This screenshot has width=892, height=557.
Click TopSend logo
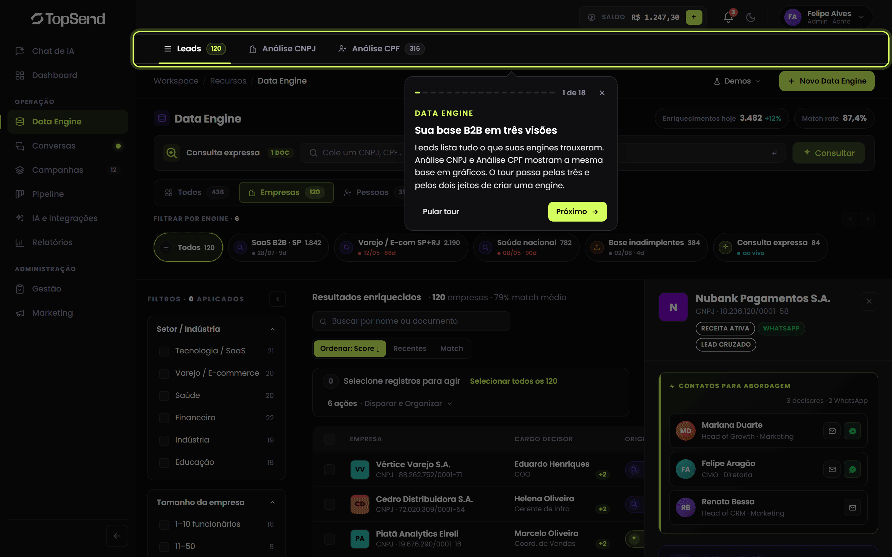[68, 19]
